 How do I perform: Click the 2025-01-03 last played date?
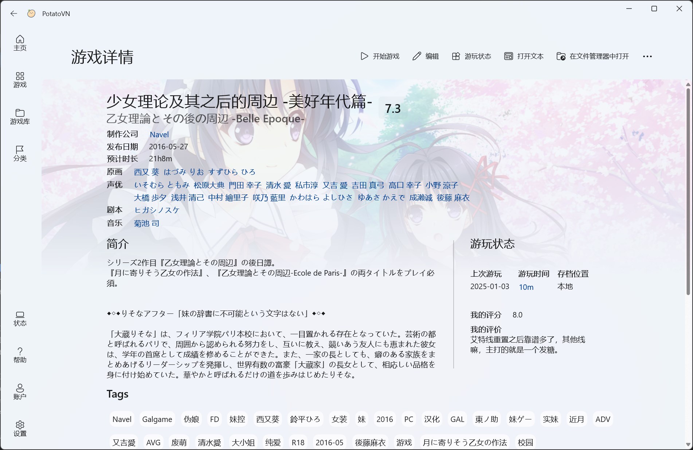click(490, 287)
